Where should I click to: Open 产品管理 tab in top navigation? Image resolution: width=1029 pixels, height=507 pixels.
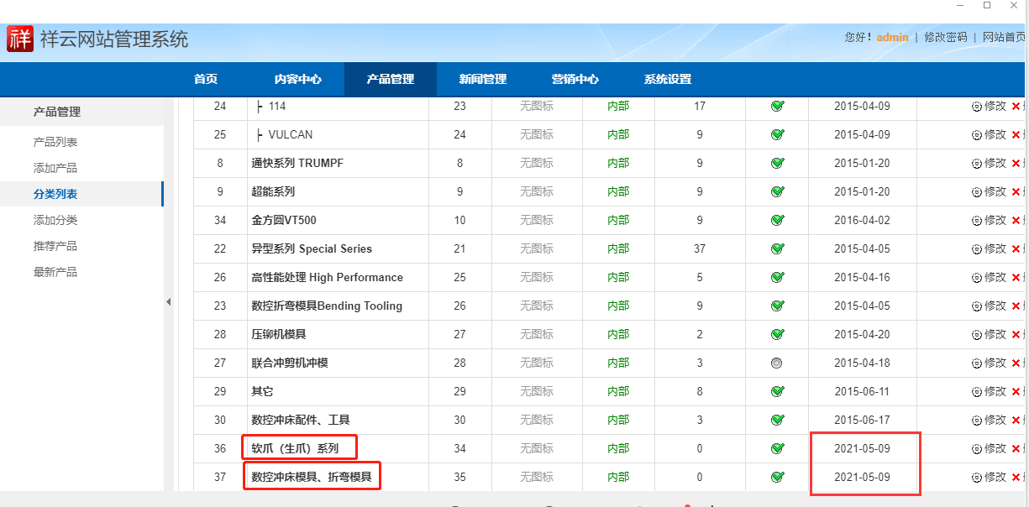[391, 80]
